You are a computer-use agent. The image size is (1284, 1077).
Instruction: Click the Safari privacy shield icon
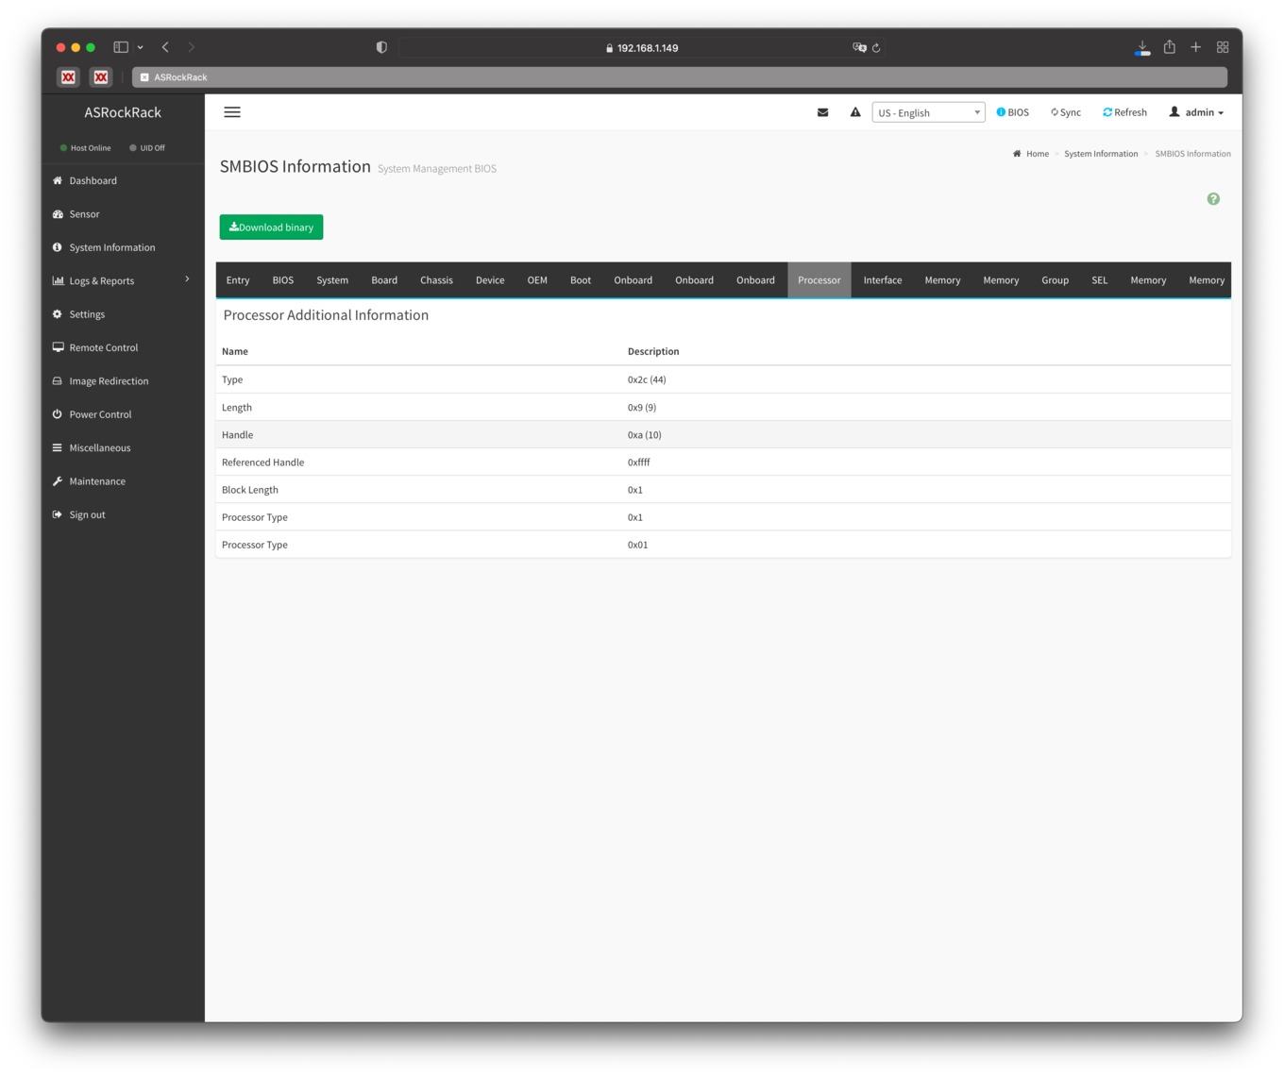click(x=381, y=47)
